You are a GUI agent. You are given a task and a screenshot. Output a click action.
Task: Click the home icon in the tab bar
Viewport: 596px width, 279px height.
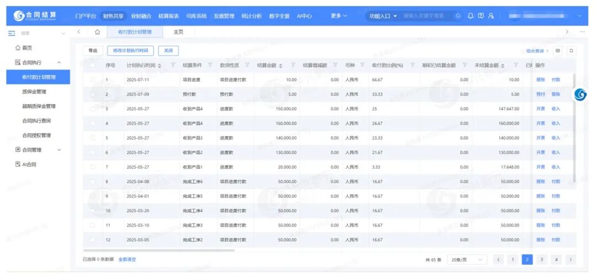[x=97, y=33]
